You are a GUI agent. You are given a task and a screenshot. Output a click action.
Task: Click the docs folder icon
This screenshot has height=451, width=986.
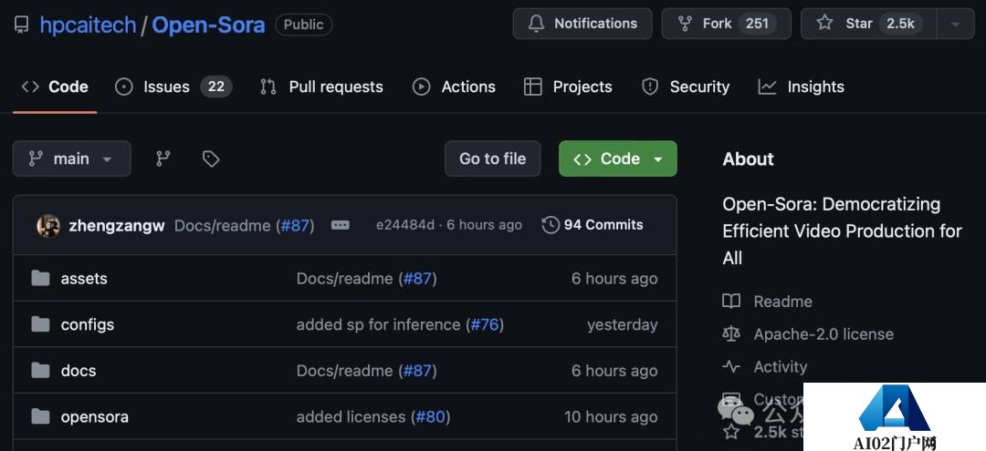point(40,370)
